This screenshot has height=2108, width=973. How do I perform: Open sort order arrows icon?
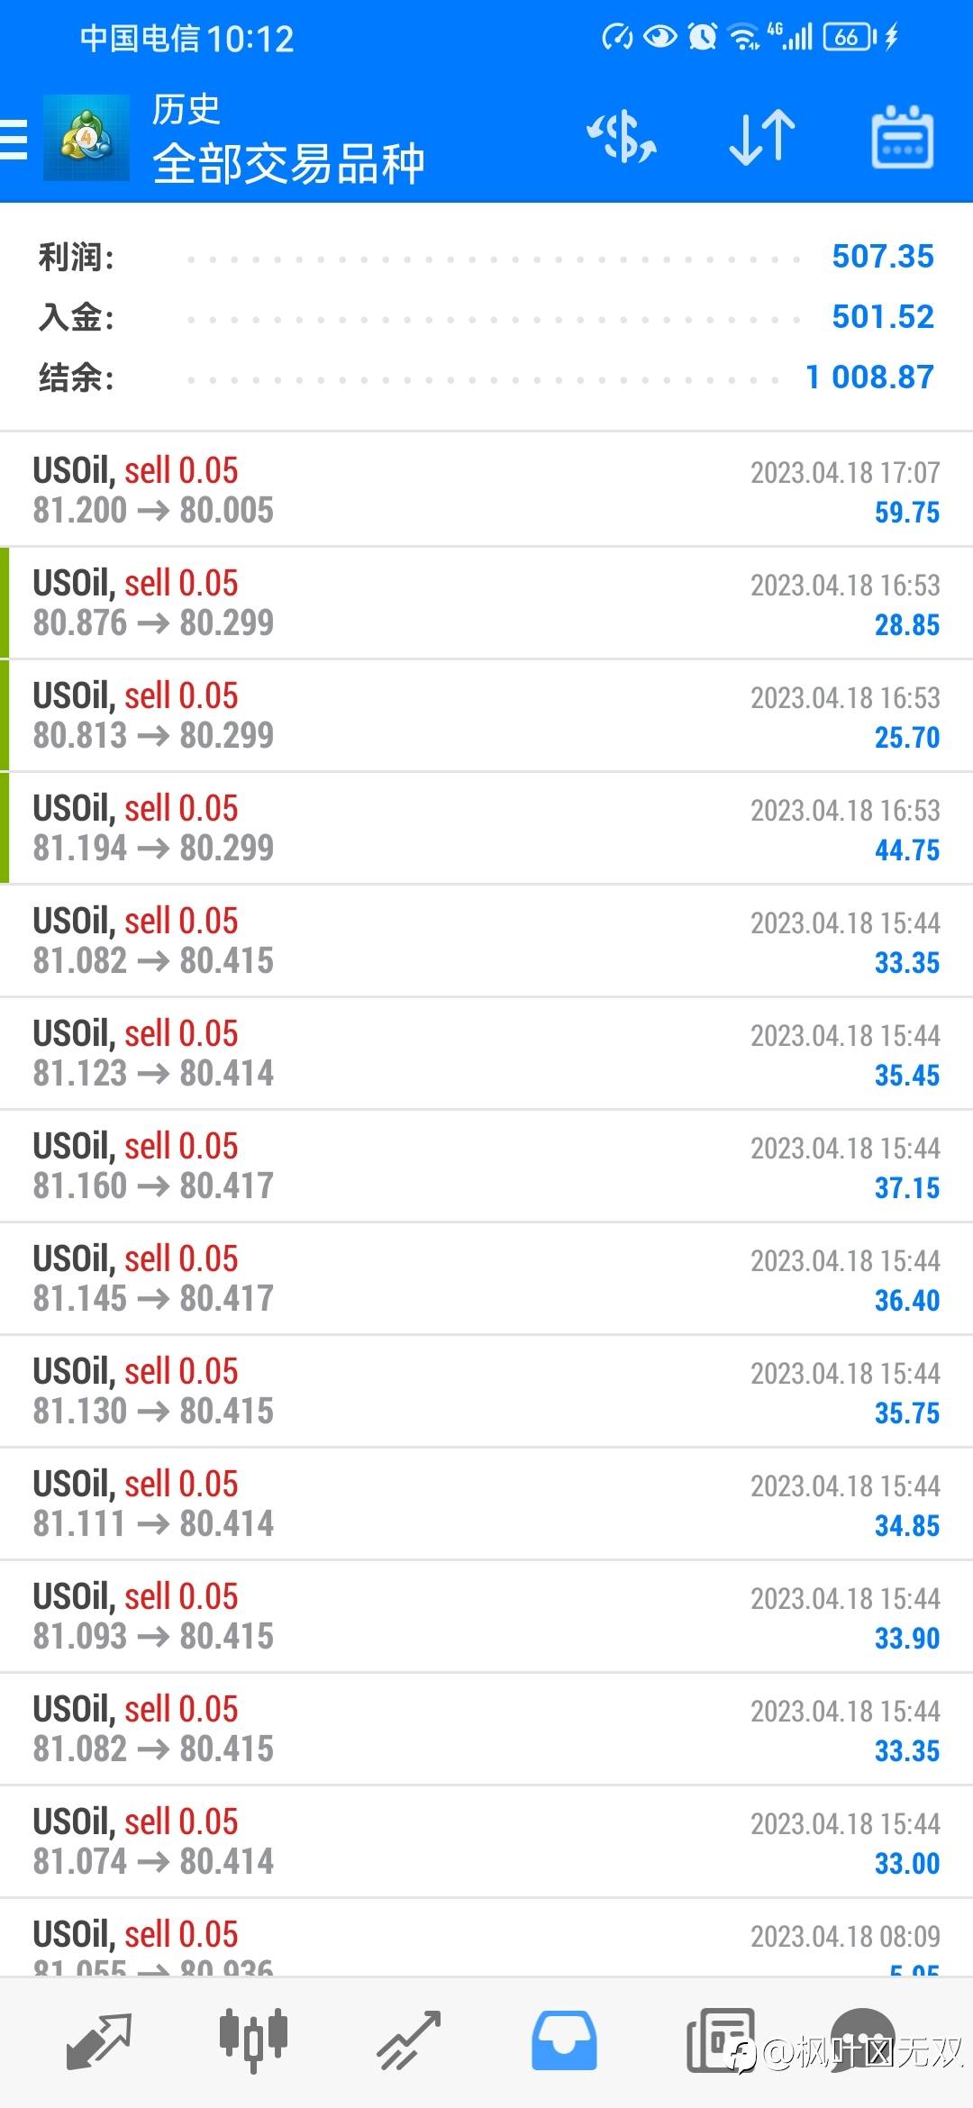click(762, 138)
